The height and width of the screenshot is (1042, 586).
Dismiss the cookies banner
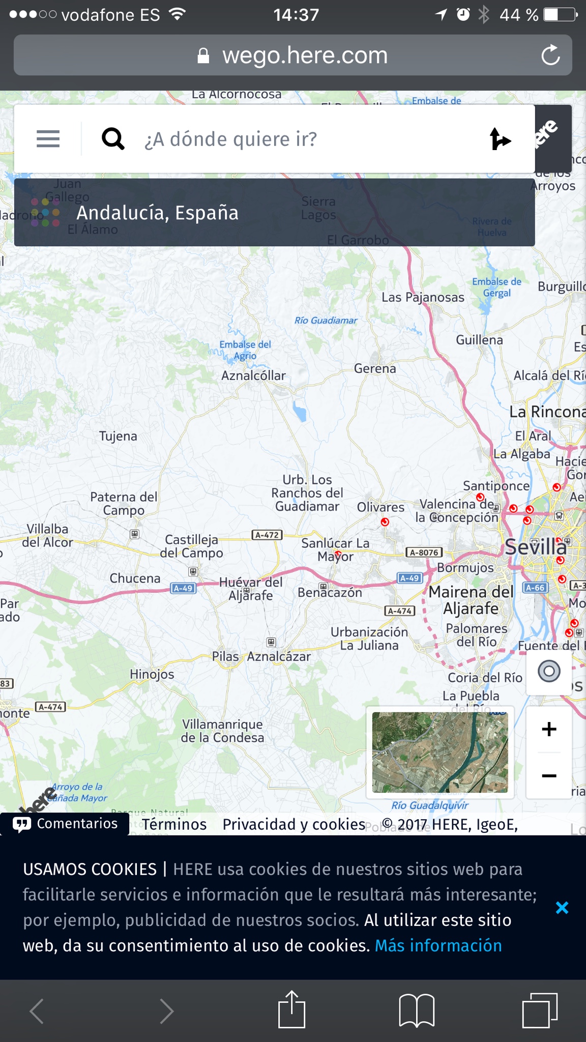point(562,907)
